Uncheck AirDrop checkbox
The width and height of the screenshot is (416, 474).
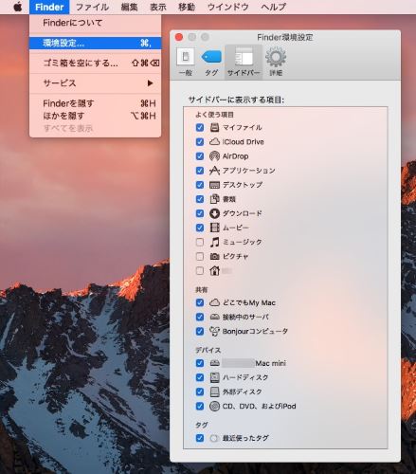pyautogui.click(x=200, y=156)
